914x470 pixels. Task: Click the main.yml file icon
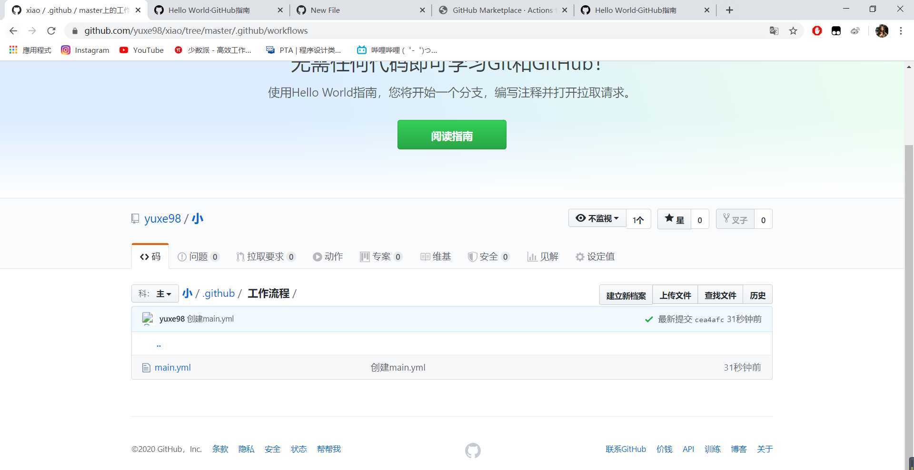coord(146,368)
